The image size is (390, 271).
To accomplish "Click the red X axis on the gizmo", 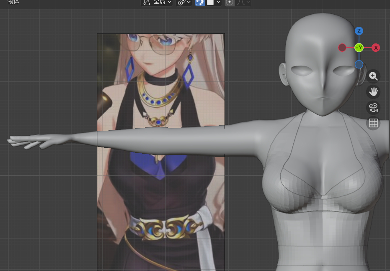I will tap(376, 48).
